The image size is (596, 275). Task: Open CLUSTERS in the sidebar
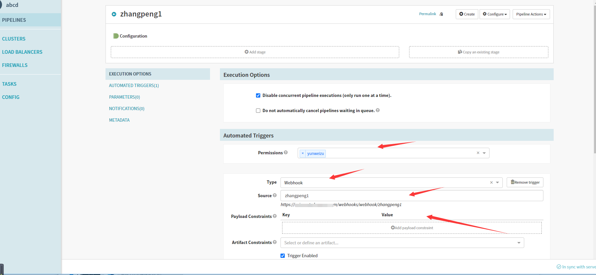(14, 39)
